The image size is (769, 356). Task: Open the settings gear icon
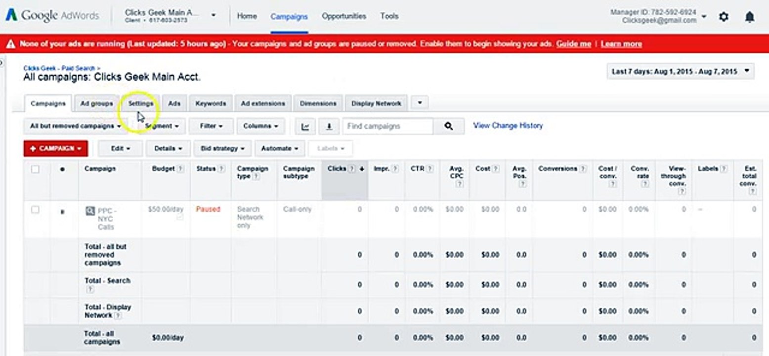click(x=724, y=16)
